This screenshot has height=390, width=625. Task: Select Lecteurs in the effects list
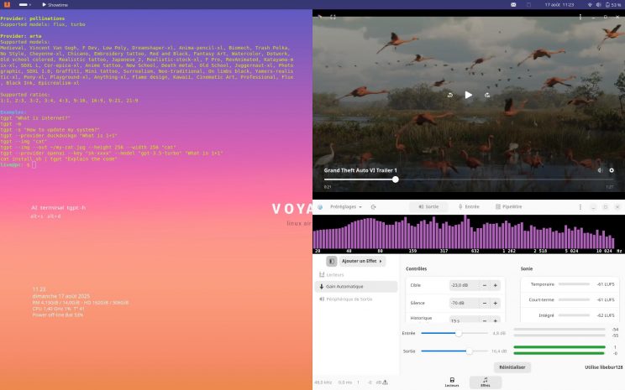[x=356, y=274]
